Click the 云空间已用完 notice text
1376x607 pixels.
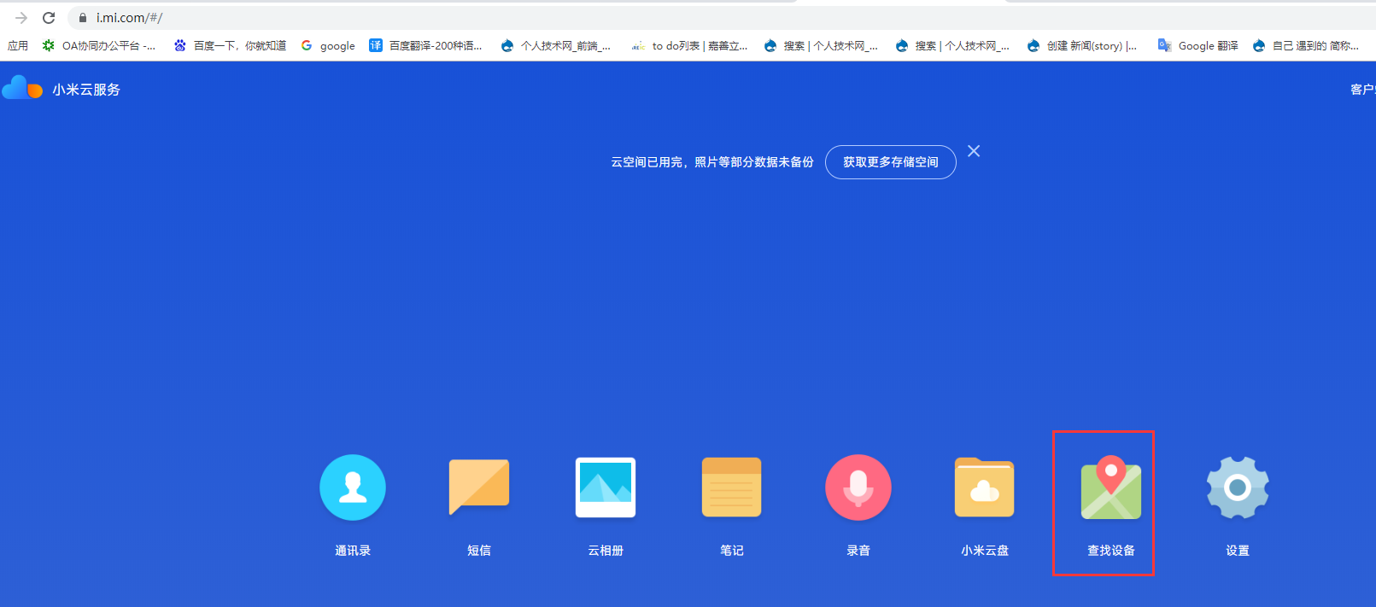(712, 162)
